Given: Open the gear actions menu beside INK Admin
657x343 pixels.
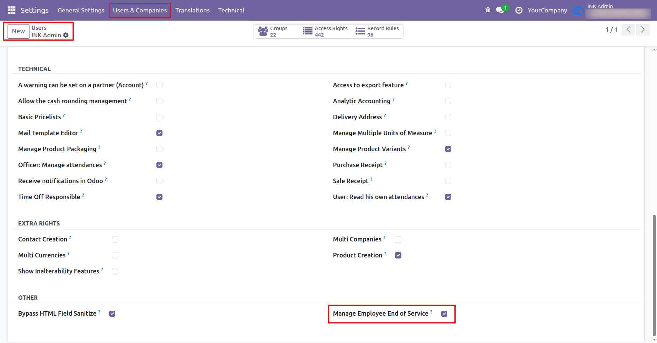Looking at the screenshot, I should pos(66,35).
